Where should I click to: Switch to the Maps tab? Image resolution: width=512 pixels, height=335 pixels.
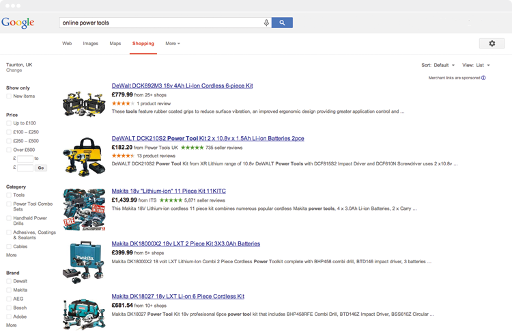tap(115, 43)
